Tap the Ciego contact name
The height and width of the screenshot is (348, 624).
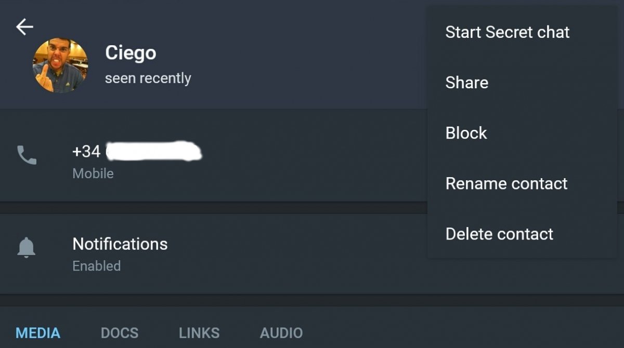pos(131,53)
